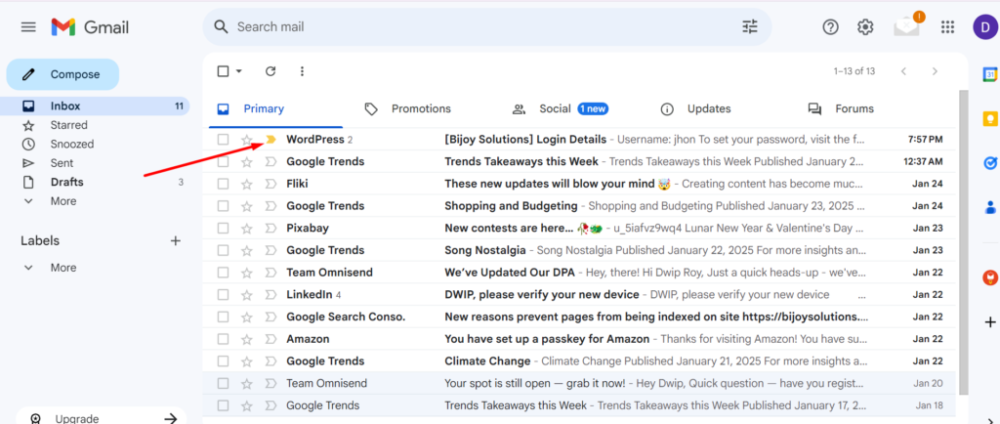Switch to the Social tab

(x=555, y=108)
